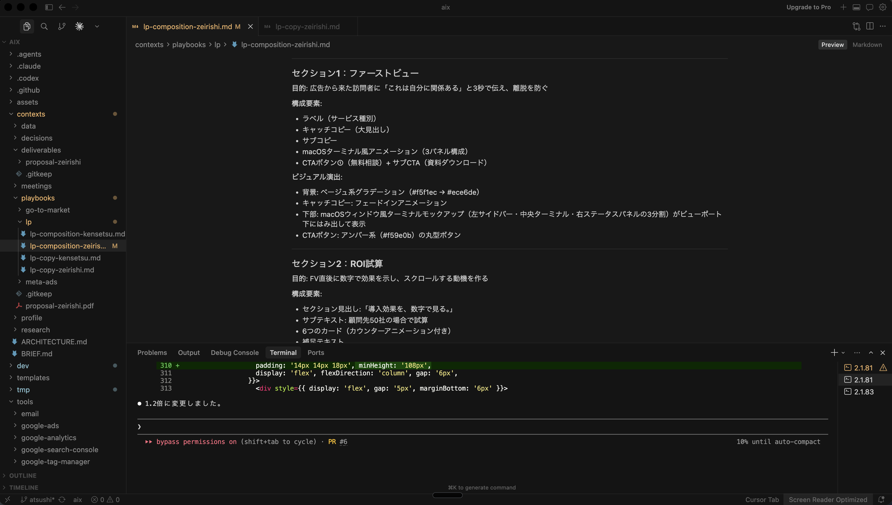Switch to the lp-copy-zeirishi.md tab
The height and width of the screenshot is (505, 892).
pyautogui.click(x=307, y=26)
